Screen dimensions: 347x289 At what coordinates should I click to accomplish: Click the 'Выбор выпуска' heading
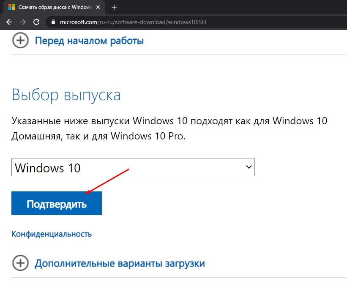pyautogui.click(x=66, y=95)
